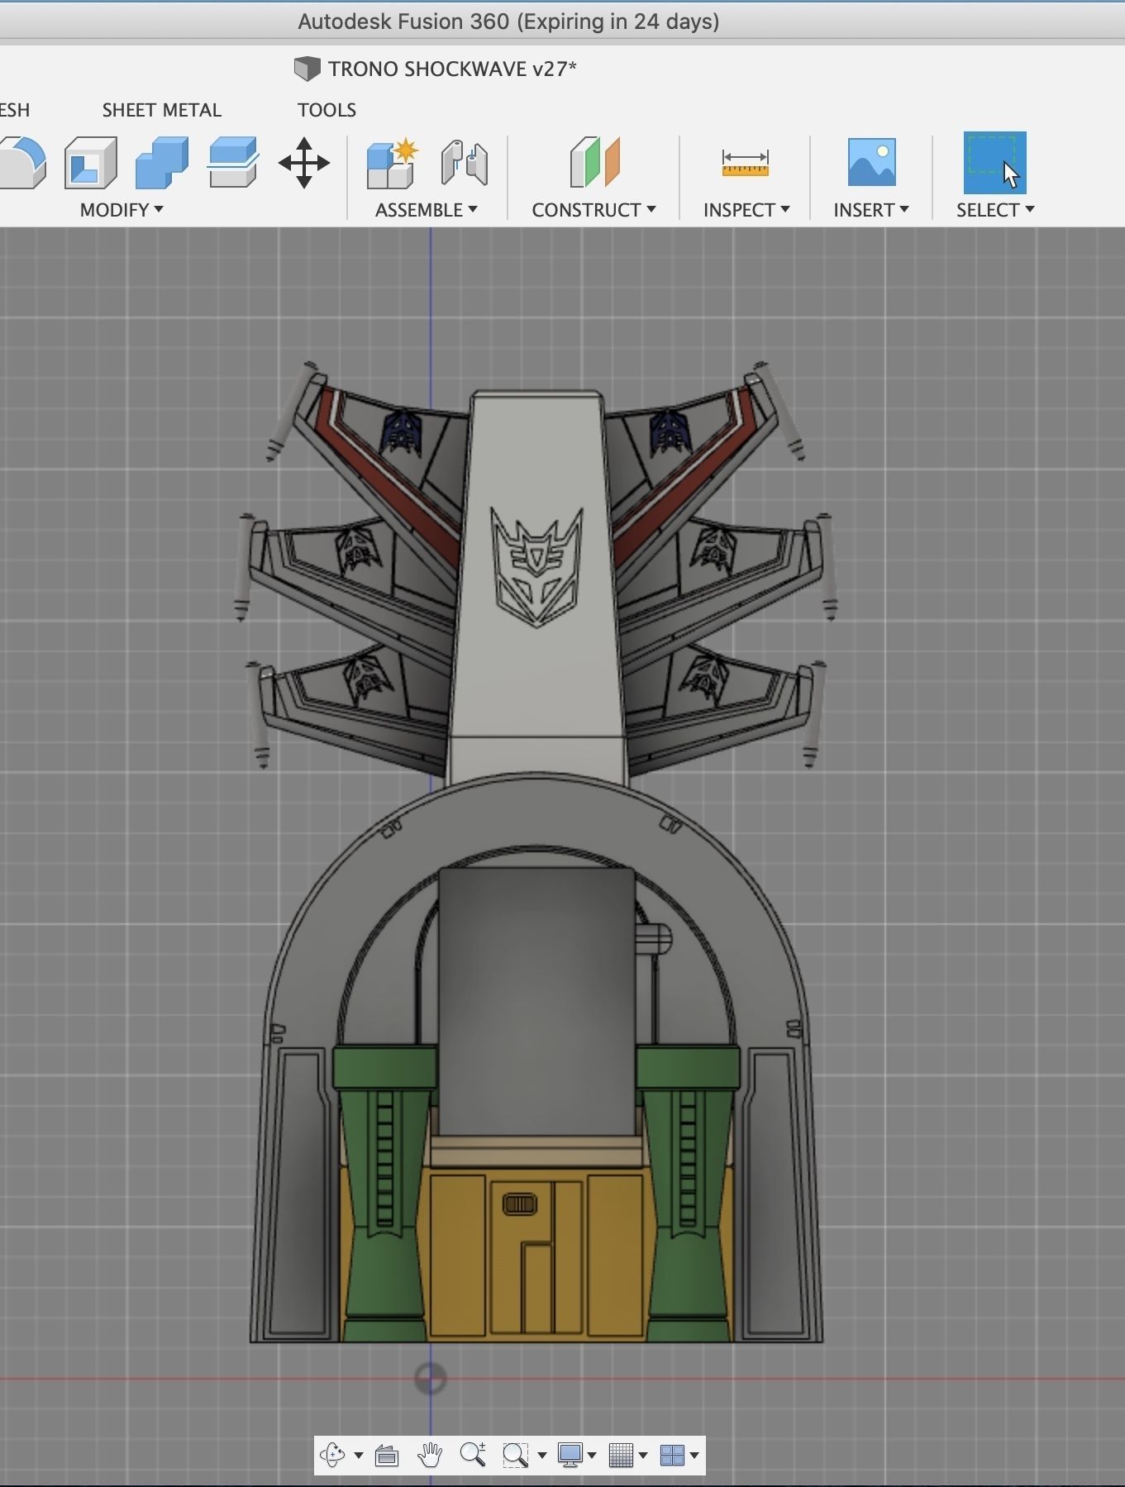Click the Decepticon emblem on the center pillar
The image size is (1125, 1487).
pos(537,567)
